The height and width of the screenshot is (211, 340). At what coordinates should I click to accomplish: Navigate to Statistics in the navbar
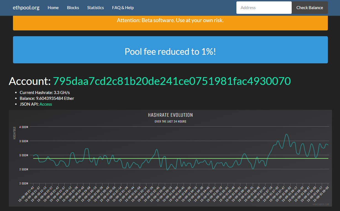pyautogui.click(x=95, y=8)
